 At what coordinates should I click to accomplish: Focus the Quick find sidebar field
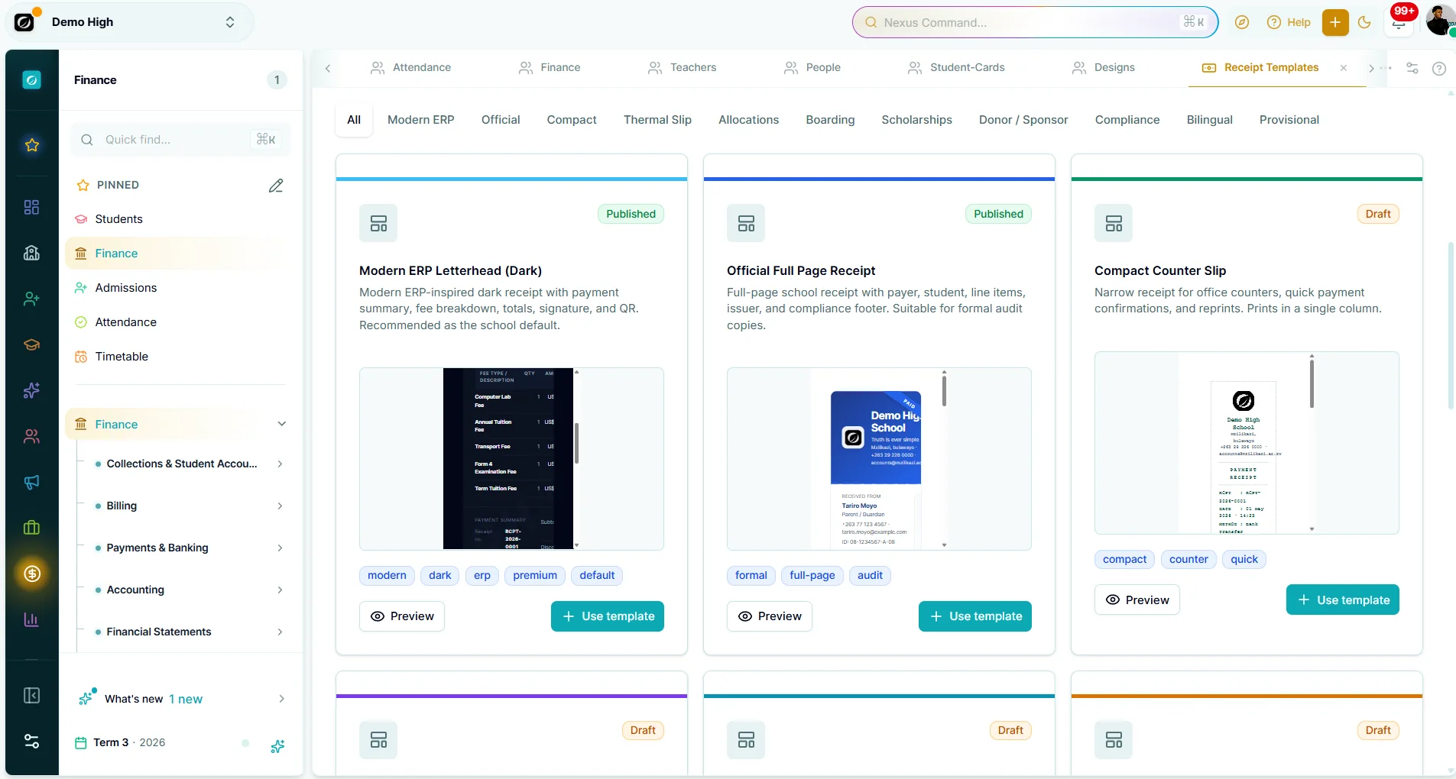(x=180, y=140)
